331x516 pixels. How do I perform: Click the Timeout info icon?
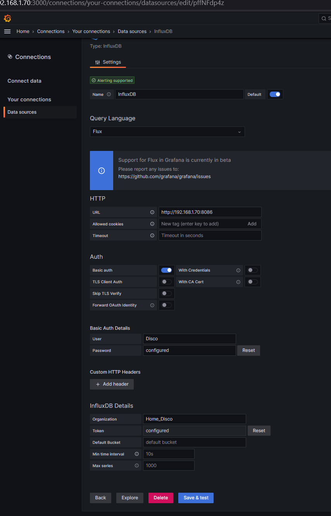point(152,235)
